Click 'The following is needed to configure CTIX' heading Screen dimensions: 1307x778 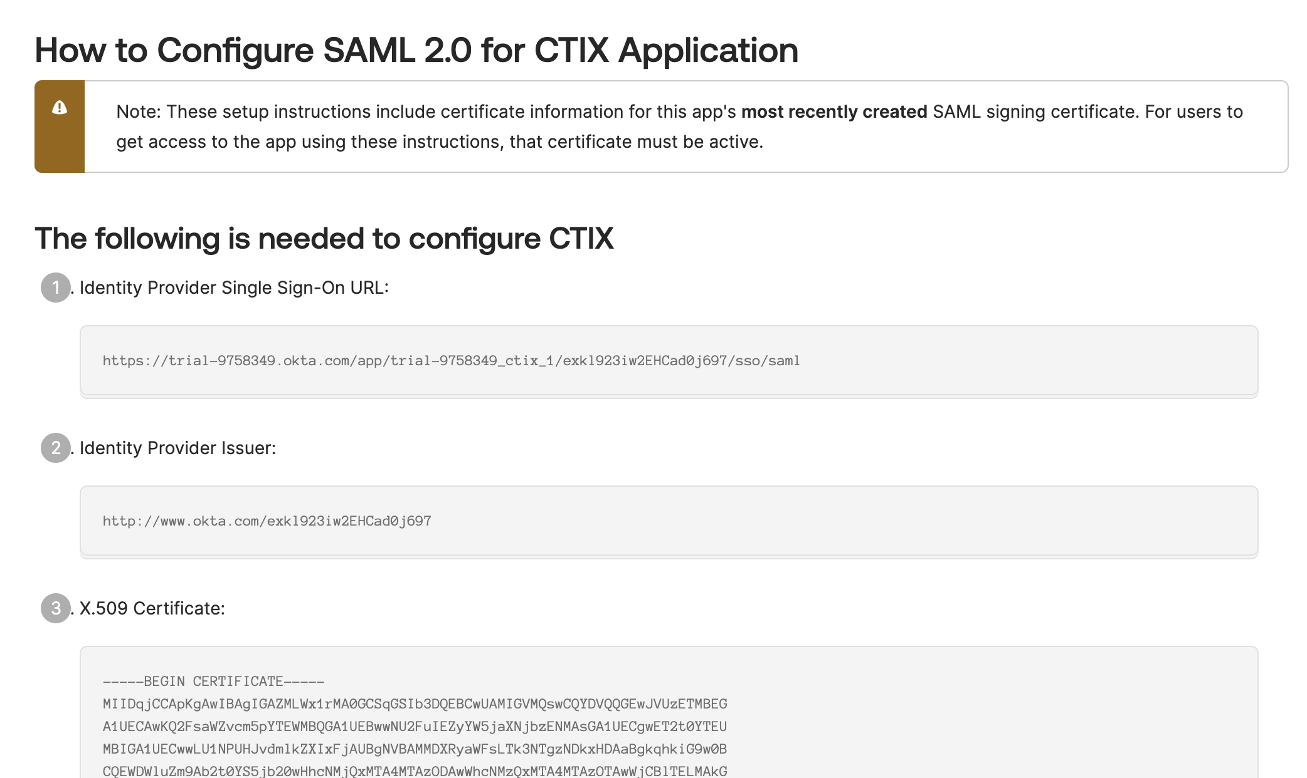click(x=324, y=239)
